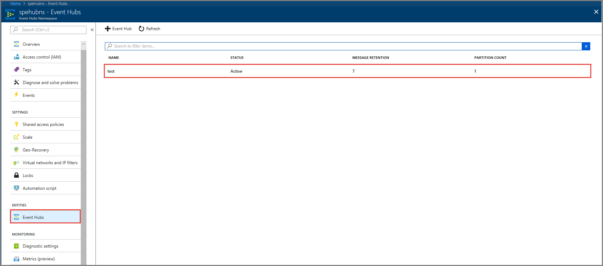
Task: Click the Diagnostic settings green icon
Action: point(16,246)
